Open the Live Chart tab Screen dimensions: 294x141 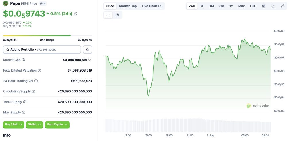coord(151,6)
